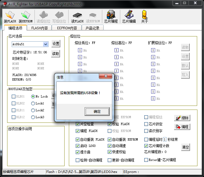Toggle the 编程 FLASH checkbox
This screenshot has height=177, width=204.
77,131
